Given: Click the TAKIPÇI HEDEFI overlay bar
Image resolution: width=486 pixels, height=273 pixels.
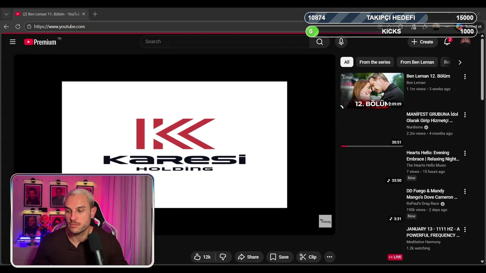Looking at the screenshot, I should pyautogui.click(x=391, y=18).
